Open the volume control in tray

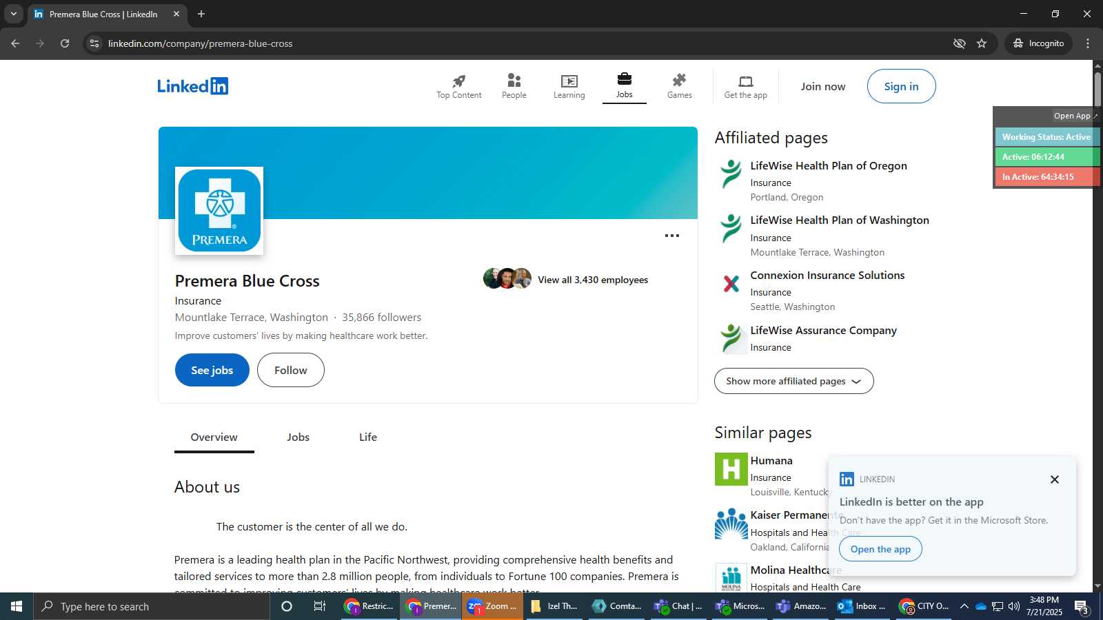point(1013,606)
